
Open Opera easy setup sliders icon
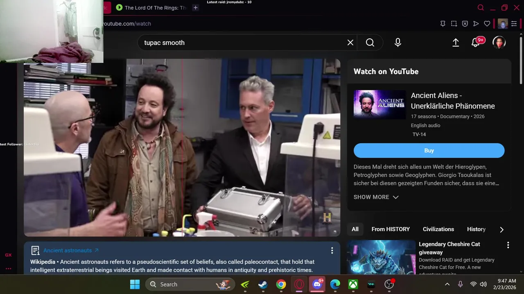(x=514, y=24)
